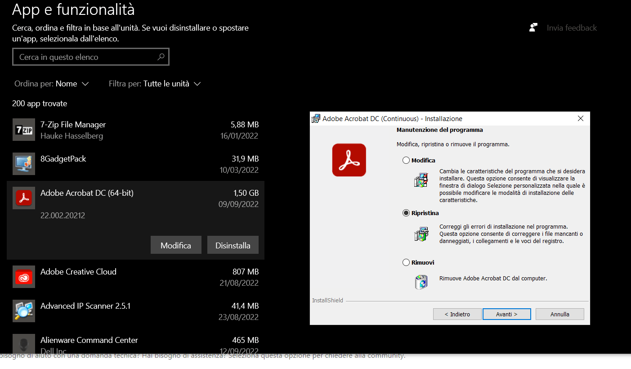Click the < Indietro button

457,314
